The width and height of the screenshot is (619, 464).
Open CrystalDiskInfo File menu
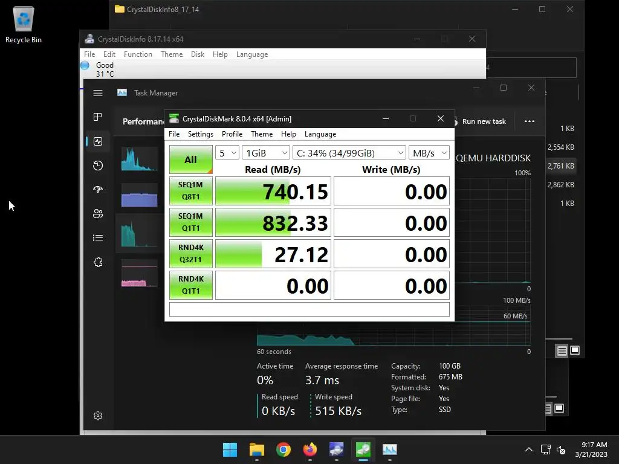[89, 54]
